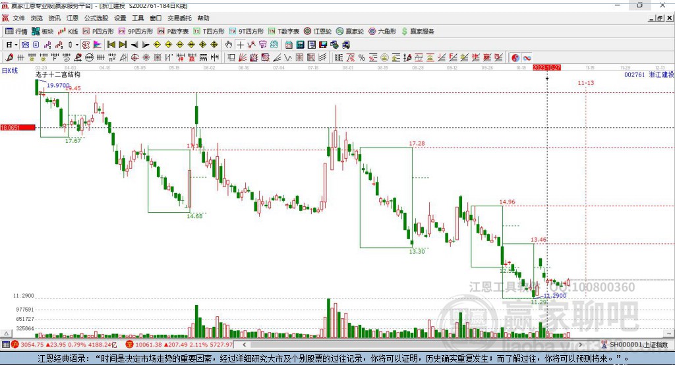
Task: Open the 板块 sector view
Action: pyautogui.click(x=42, y=32)
